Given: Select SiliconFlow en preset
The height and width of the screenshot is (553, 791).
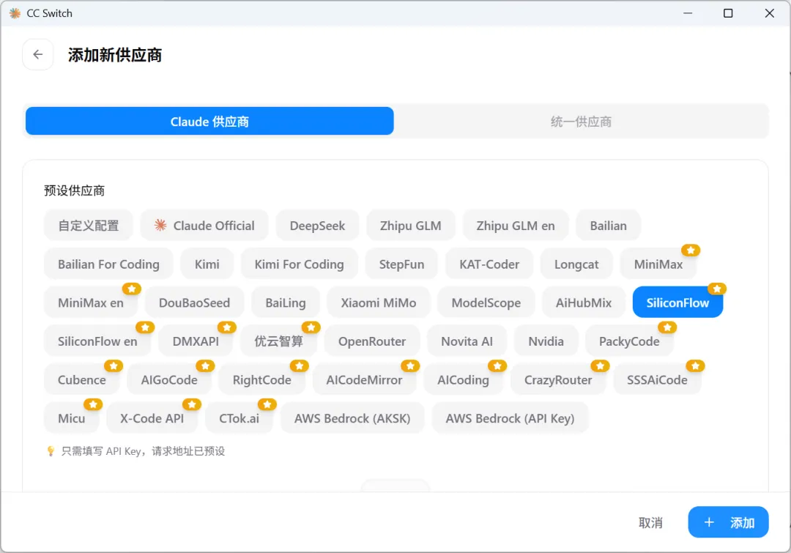Looking at the screenshot, I should click(x=97, y=341).
